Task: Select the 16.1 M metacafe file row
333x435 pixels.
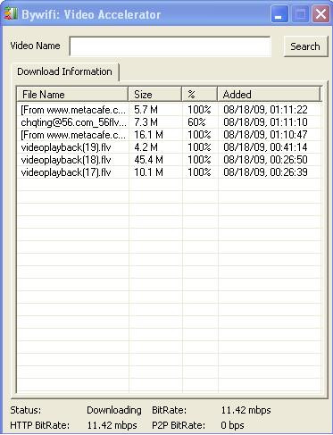Action: click(169, 135)
